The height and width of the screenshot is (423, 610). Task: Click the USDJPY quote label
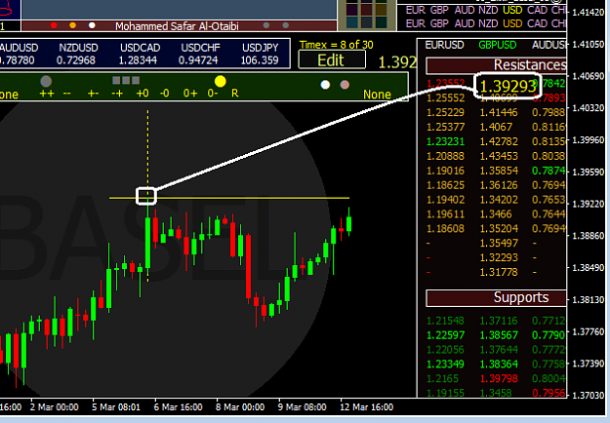(x=261, y=48)
